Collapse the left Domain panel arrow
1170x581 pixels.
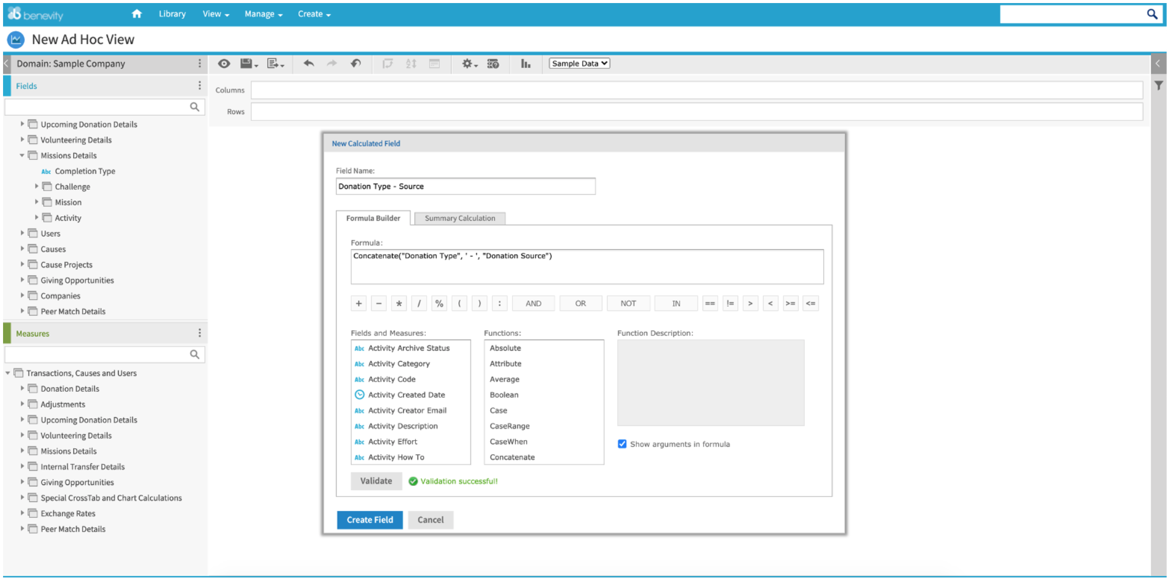(x=6, y=64)
